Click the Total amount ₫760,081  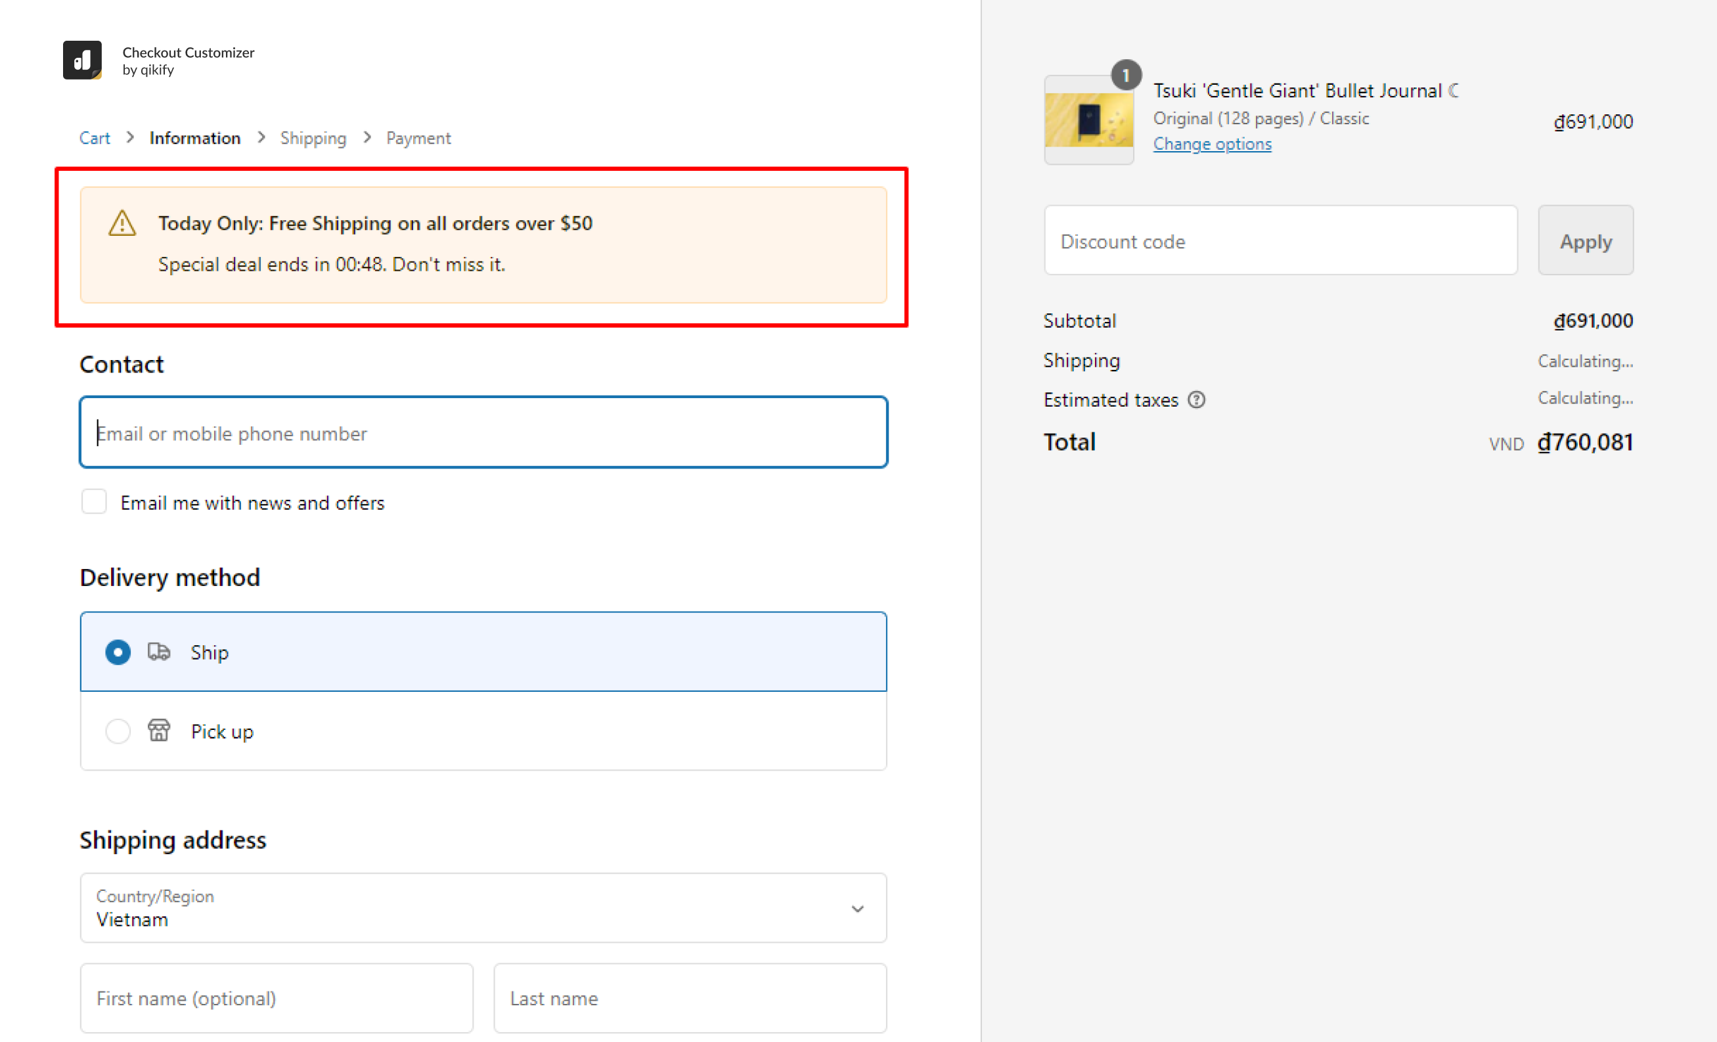coord(1585,442)
